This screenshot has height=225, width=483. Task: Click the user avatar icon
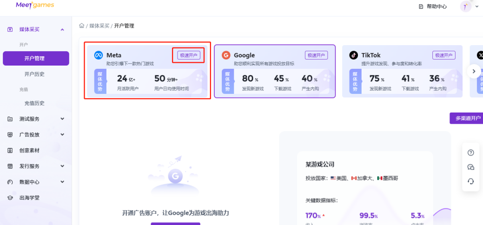click(465, 6)
